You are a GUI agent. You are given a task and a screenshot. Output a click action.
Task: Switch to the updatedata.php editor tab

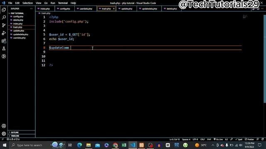(149, 9)
